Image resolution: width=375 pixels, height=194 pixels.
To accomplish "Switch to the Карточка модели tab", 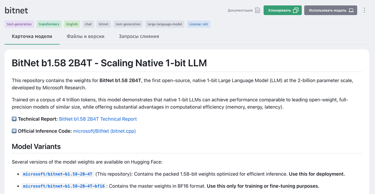I will pyautogui.click(x=32, y=37).
